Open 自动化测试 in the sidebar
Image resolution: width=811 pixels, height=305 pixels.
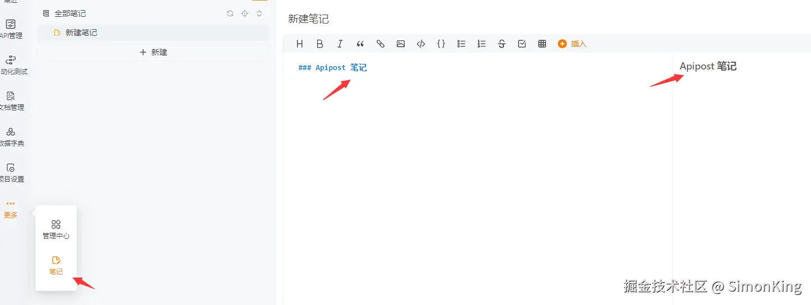coord(11,65)
